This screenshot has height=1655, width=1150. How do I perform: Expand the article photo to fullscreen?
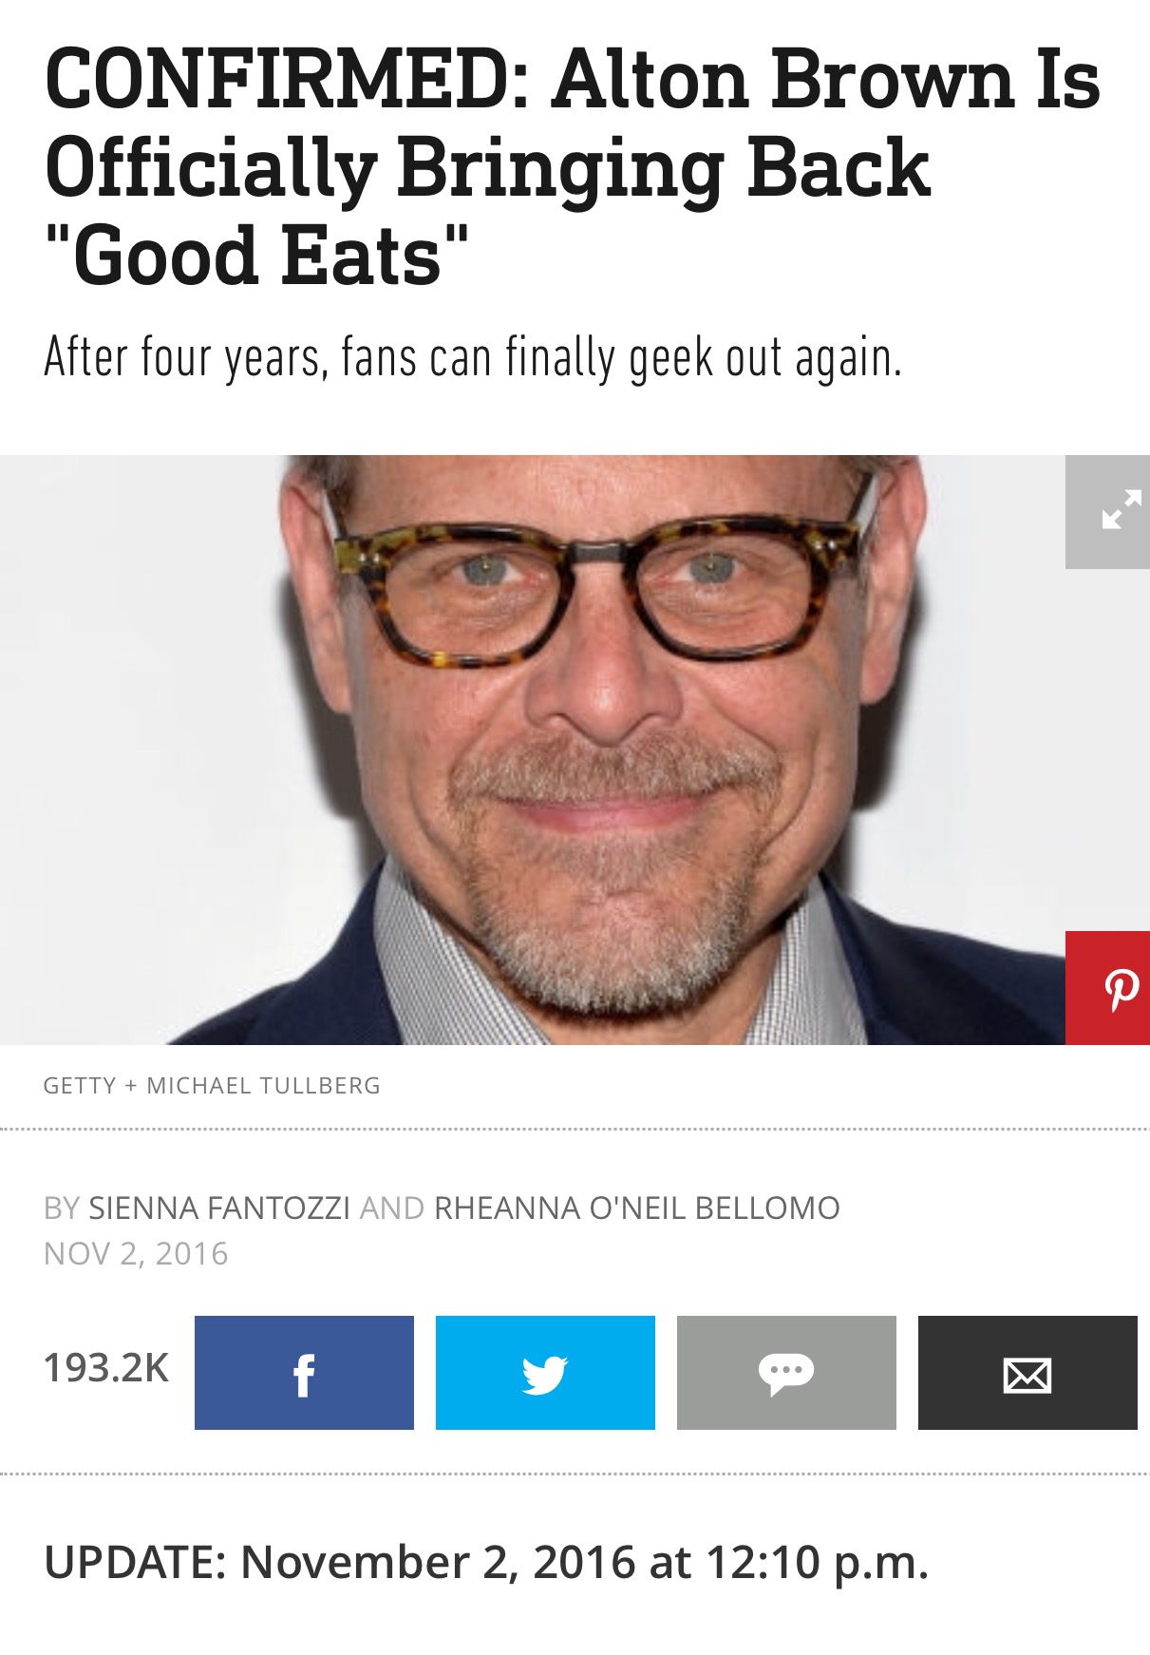point(1107,512)
